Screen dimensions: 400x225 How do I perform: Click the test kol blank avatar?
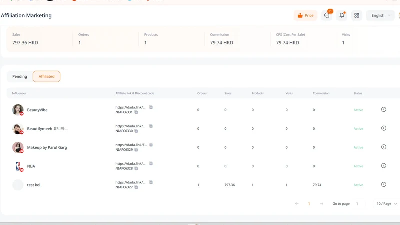[18, 185]
